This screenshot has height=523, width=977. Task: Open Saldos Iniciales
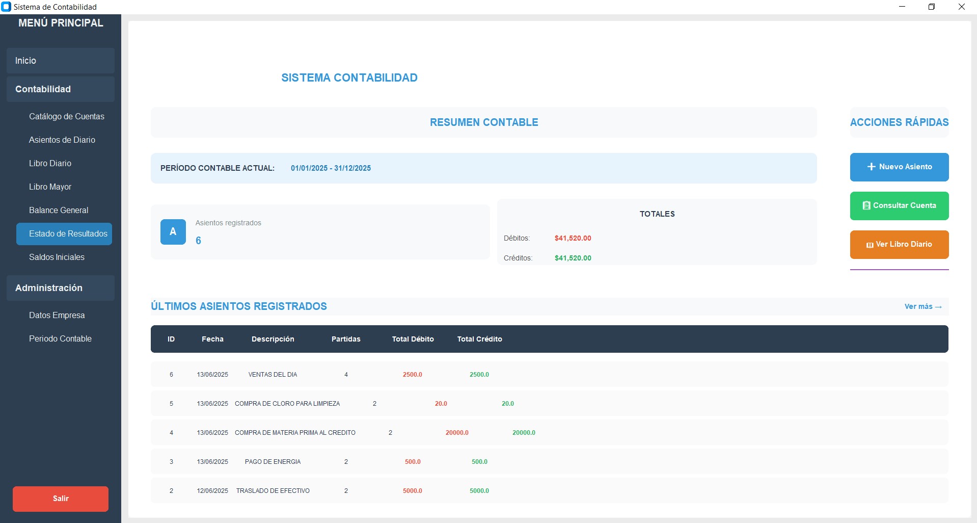57,257
